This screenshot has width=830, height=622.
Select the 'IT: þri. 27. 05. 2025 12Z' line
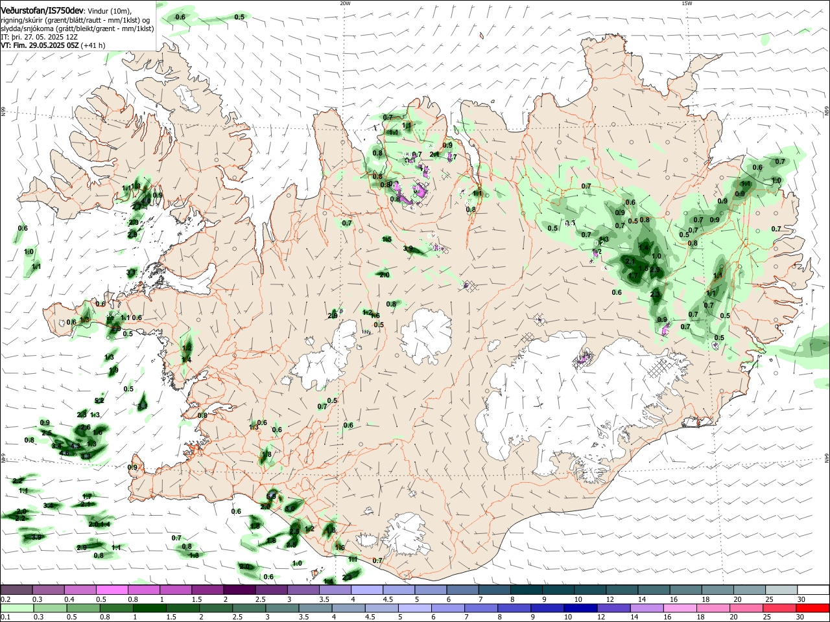pos(40,37)
